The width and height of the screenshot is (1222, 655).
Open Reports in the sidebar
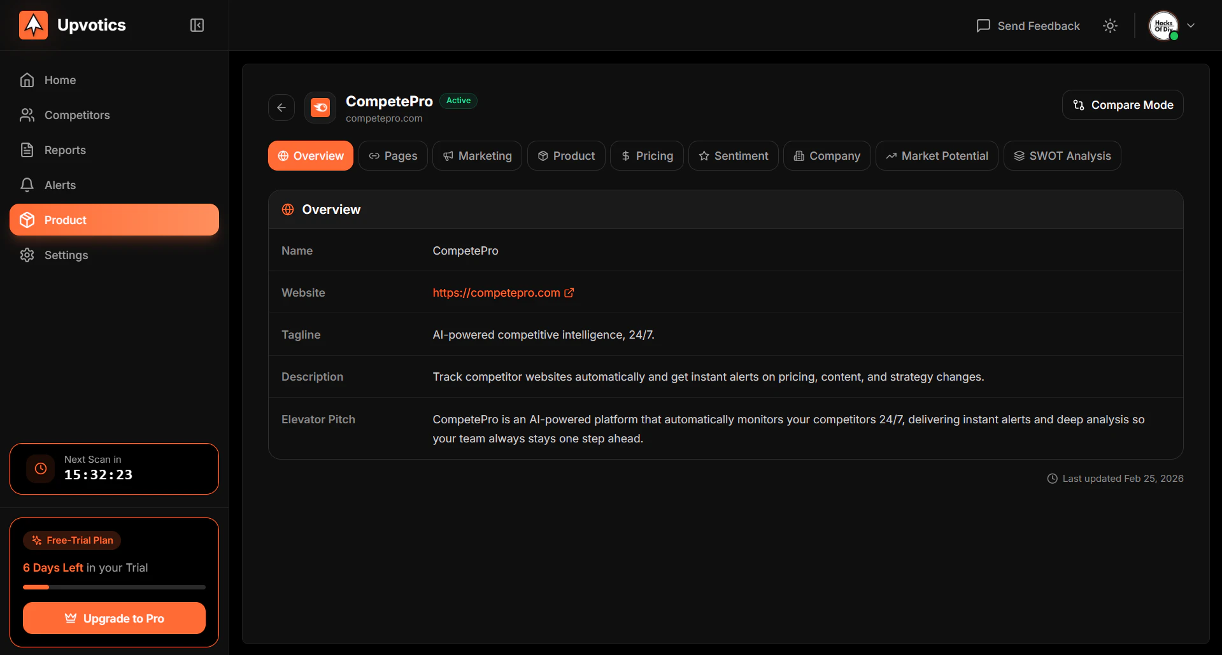[x=114, y=150]
